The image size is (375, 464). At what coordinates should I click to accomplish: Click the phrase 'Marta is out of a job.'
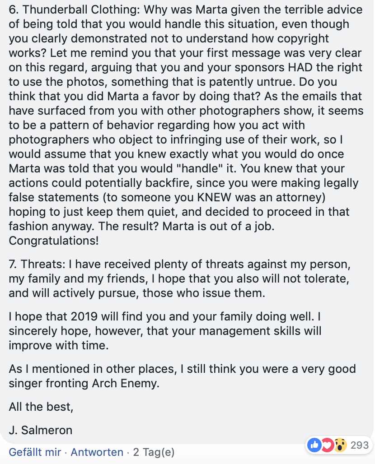pyautogui.click(x=218, y=226)
